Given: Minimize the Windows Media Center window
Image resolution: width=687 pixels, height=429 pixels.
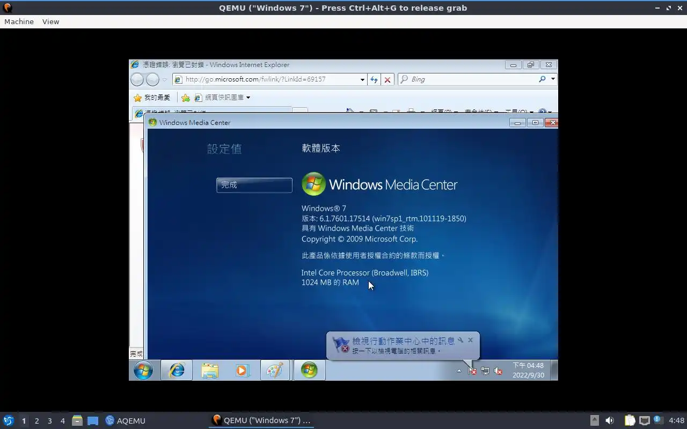Looking at the screenshot, I should (x=517, y=123).
